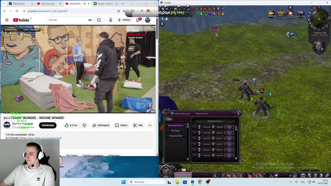Click the Udostępnij share button
331x186 pixels.
[101, 125]
